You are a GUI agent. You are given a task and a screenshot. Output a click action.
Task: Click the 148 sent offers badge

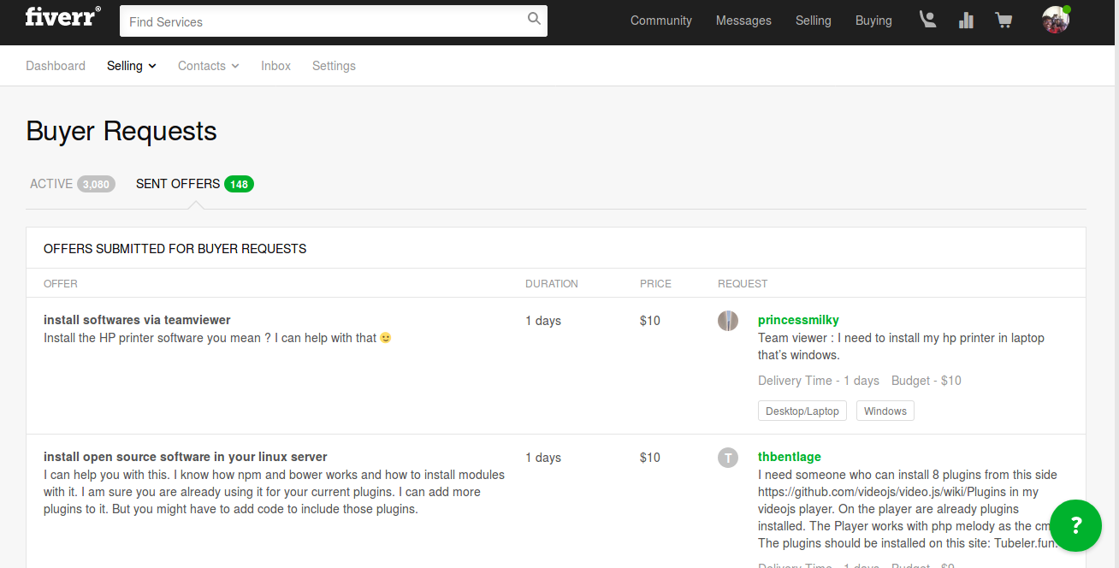239,184
